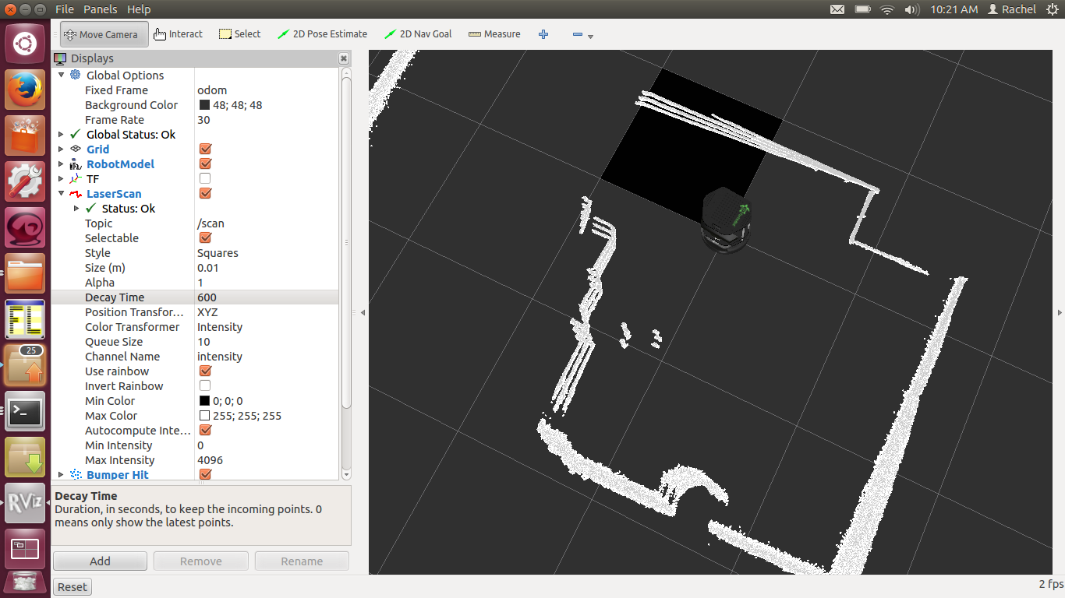Image resolution: width=1065 pixels, height=598 pixels.
Task: Collapse the LaserScan display node
Action: click(62, 193)
